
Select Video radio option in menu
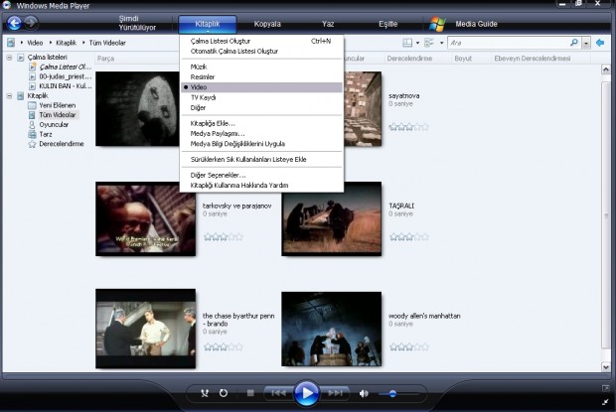261,87
